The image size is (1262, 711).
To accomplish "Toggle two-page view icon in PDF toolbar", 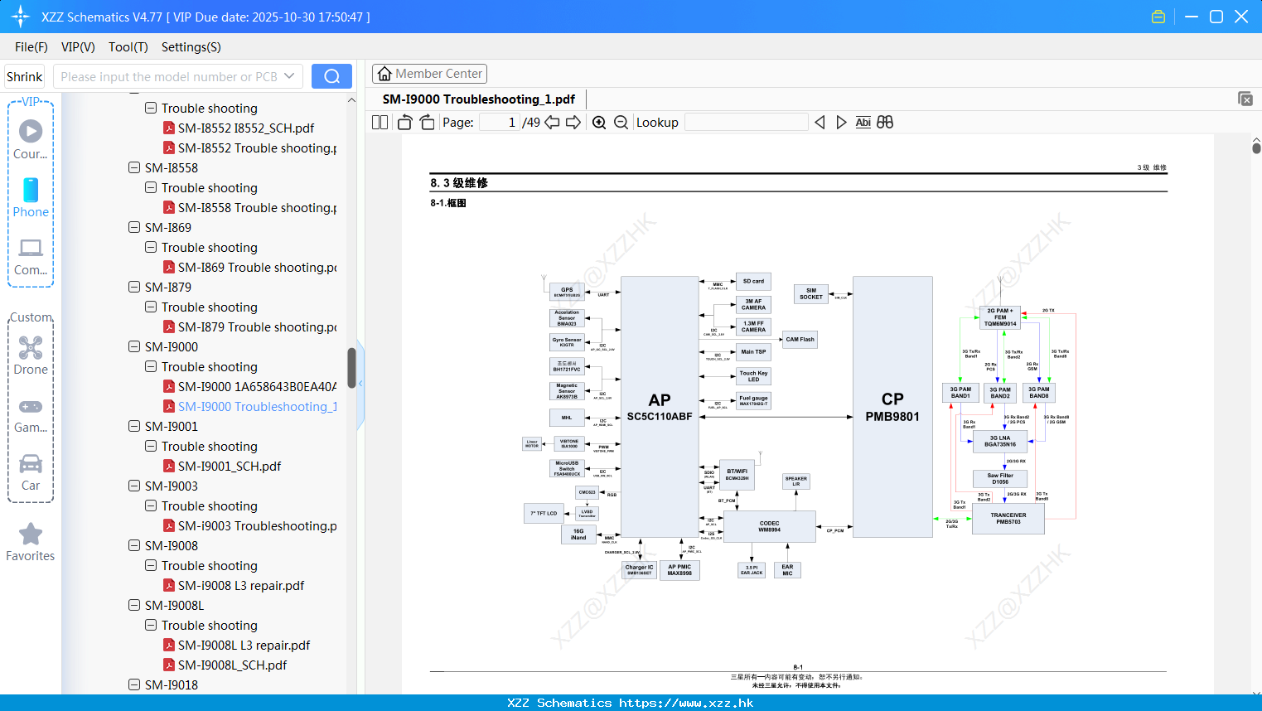I will point(380,122).
